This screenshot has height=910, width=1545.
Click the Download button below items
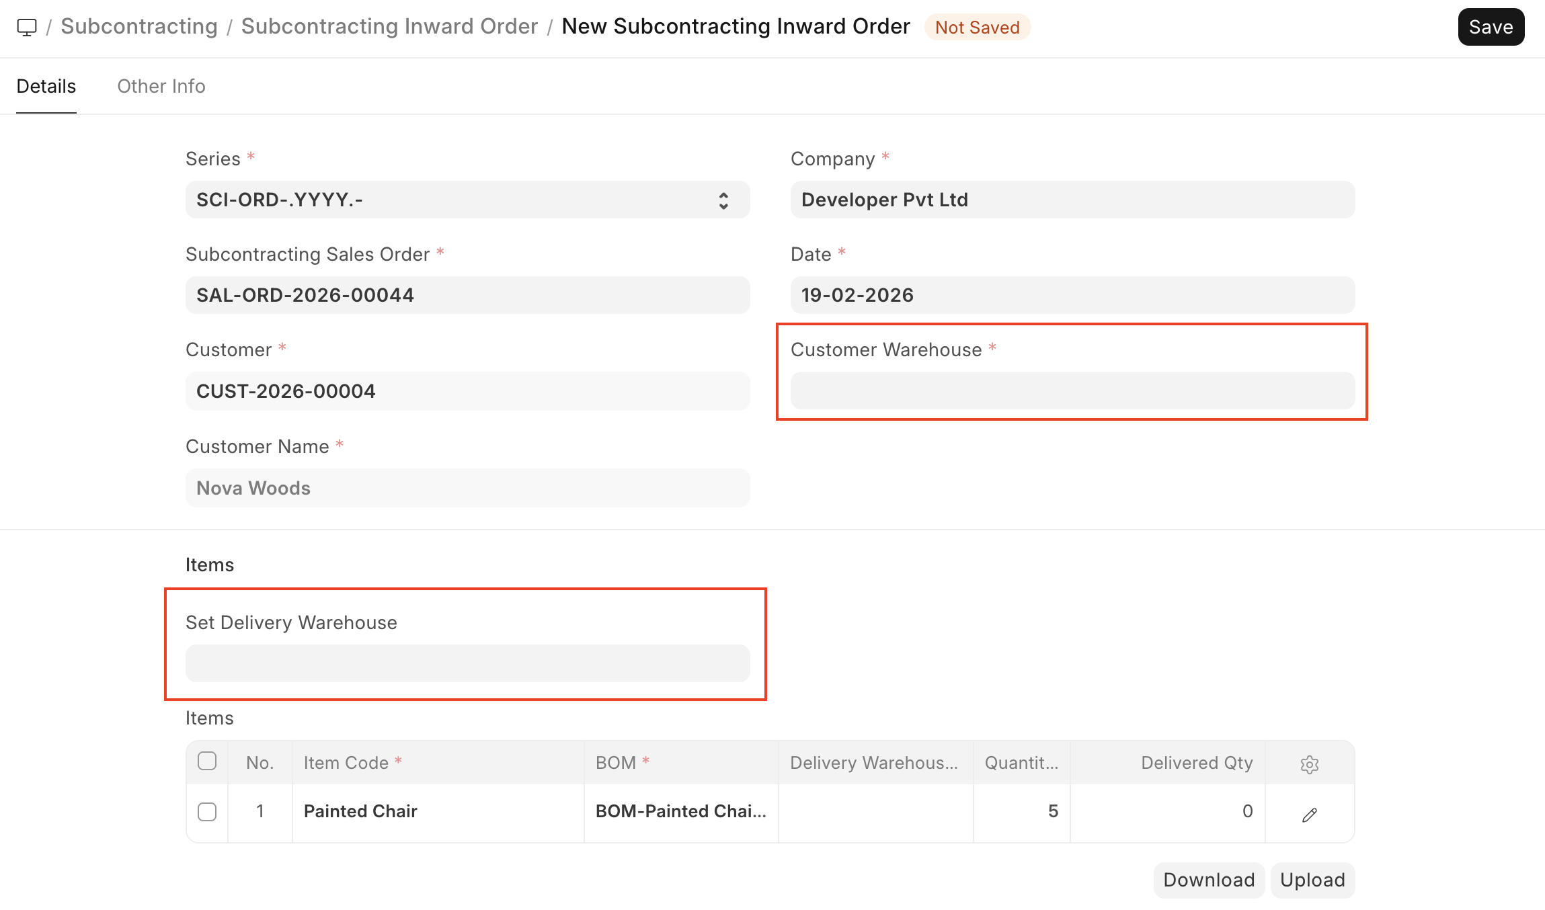1208,880
